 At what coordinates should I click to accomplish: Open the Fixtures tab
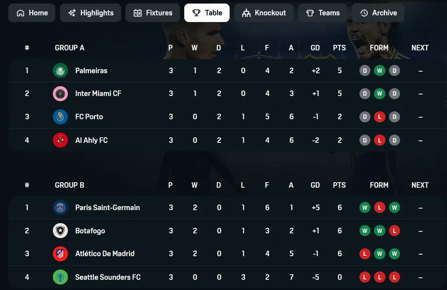tap(153, 13)
